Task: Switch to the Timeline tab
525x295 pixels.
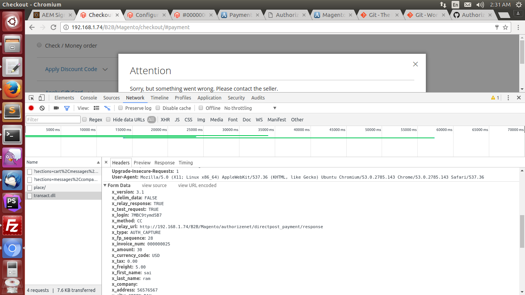Action: (x=159, y=98)
